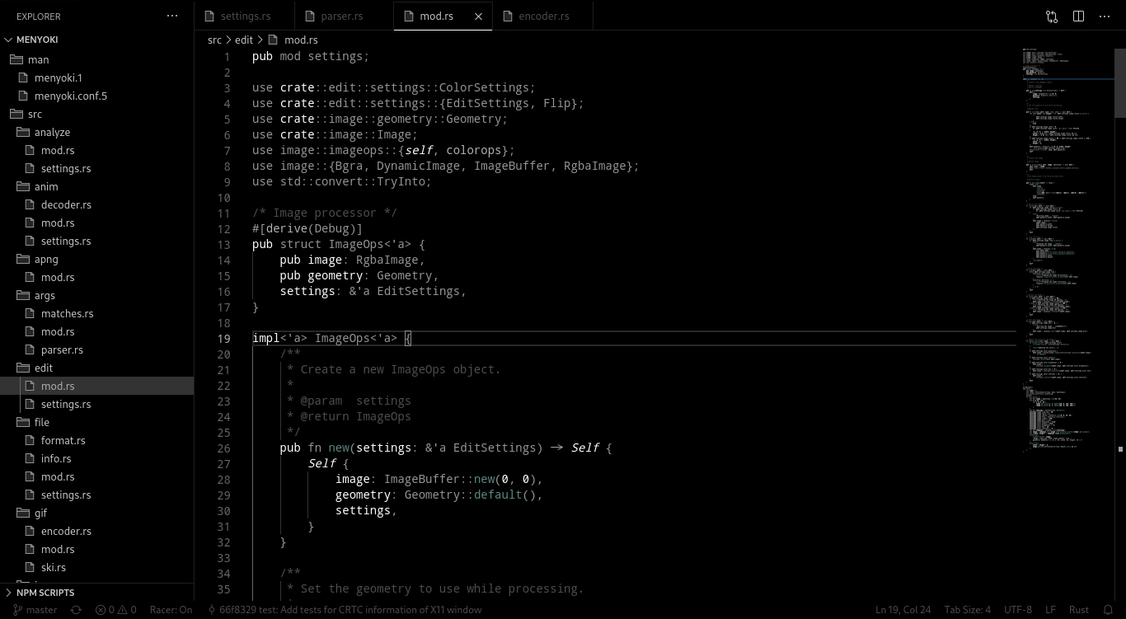The width and height of the screenshot is (1126, 619).
Task: Click the EXPLORER panel title
Action: click(x=38, y=16)
